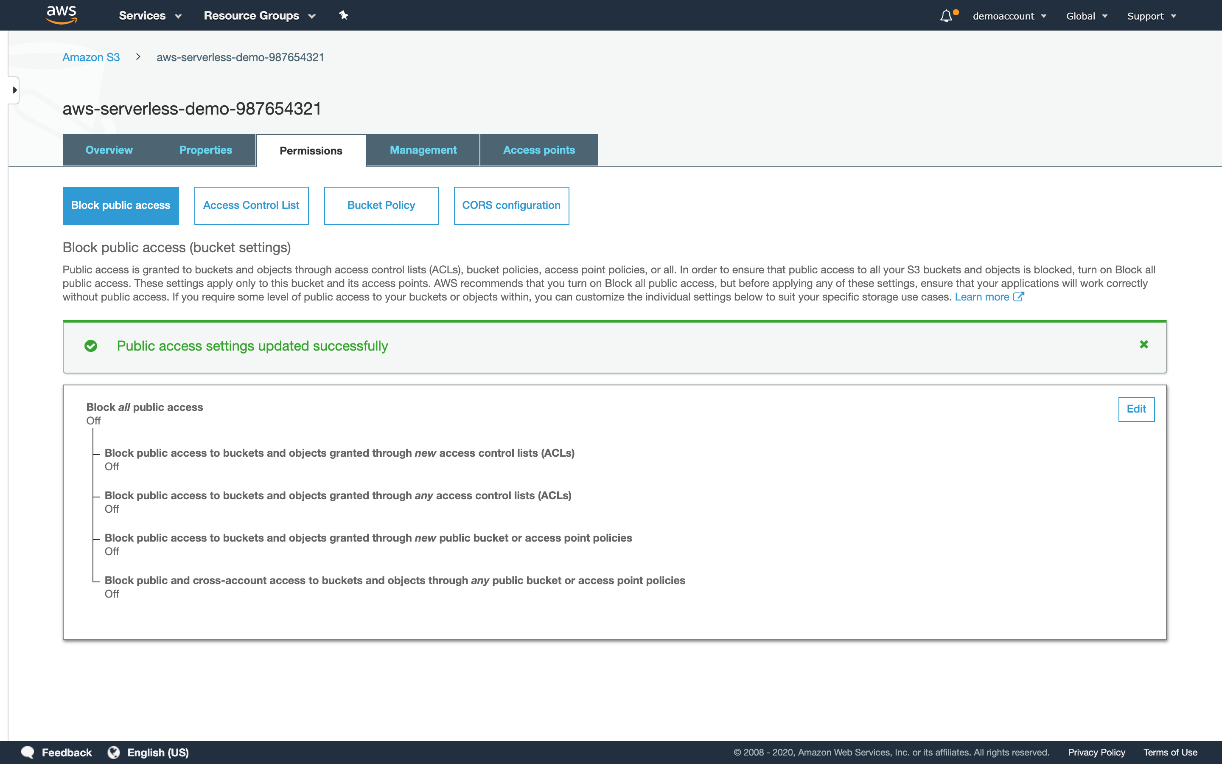
Task: Open the notifications bell icon
Action: [x=947, y=16]
